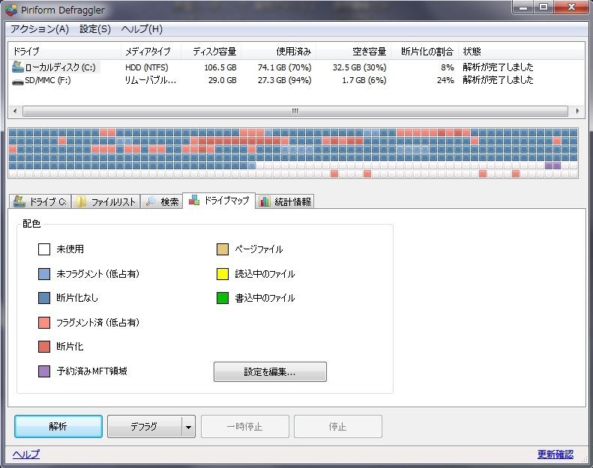Click the 予約済みMFT領域 purple swatch

pyautogui.click(x=44, y=371)
